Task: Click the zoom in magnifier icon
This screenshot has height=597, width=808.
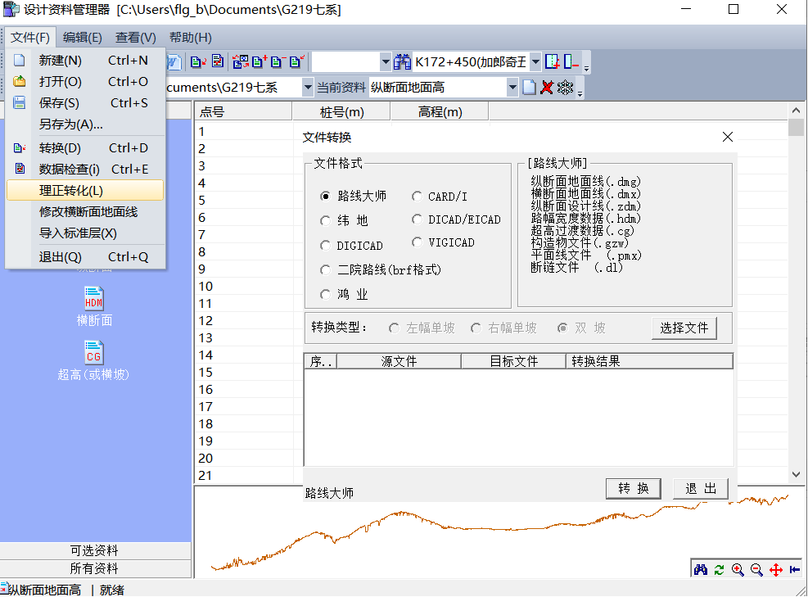Action: coord(738,570)
